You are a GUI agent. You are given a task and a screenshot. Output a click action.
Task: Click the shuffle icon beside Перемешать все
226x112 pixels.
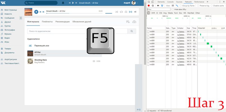[30, 46]
